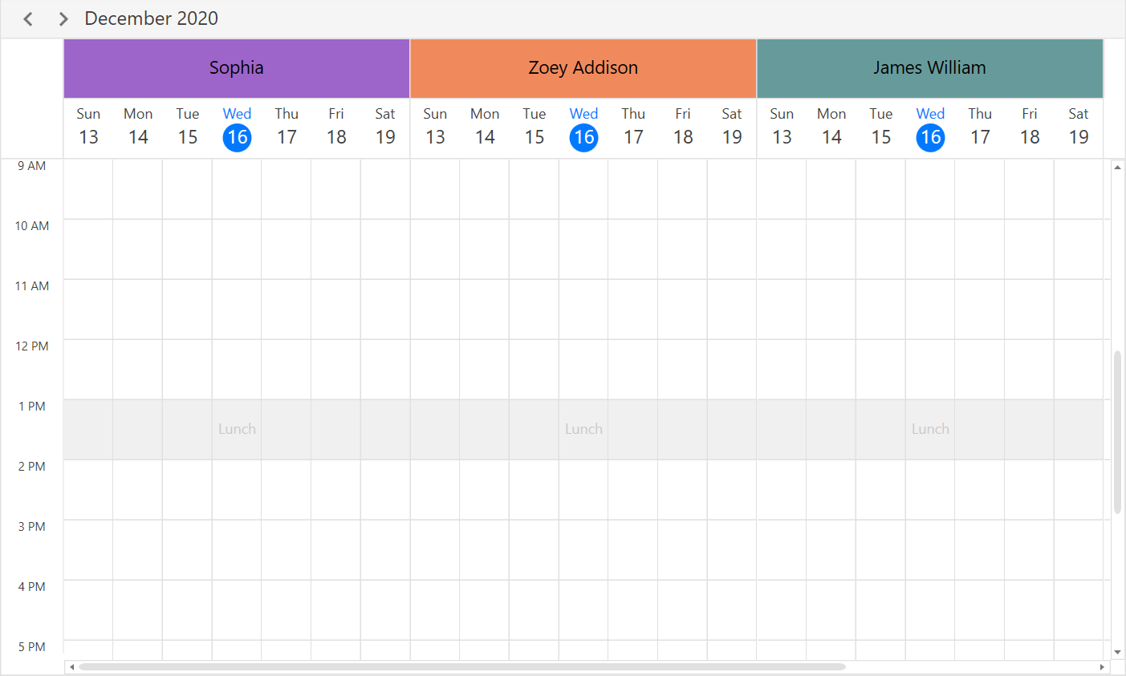Image resolution: width=1126 pixels, height=676 pixels.
Task: Select the Zoey Addison resource header
Action: [x=583, y=68]
